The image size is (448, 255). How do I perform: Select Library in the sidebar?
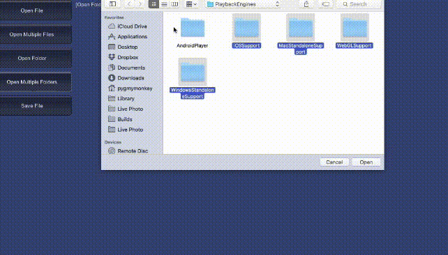126,98
